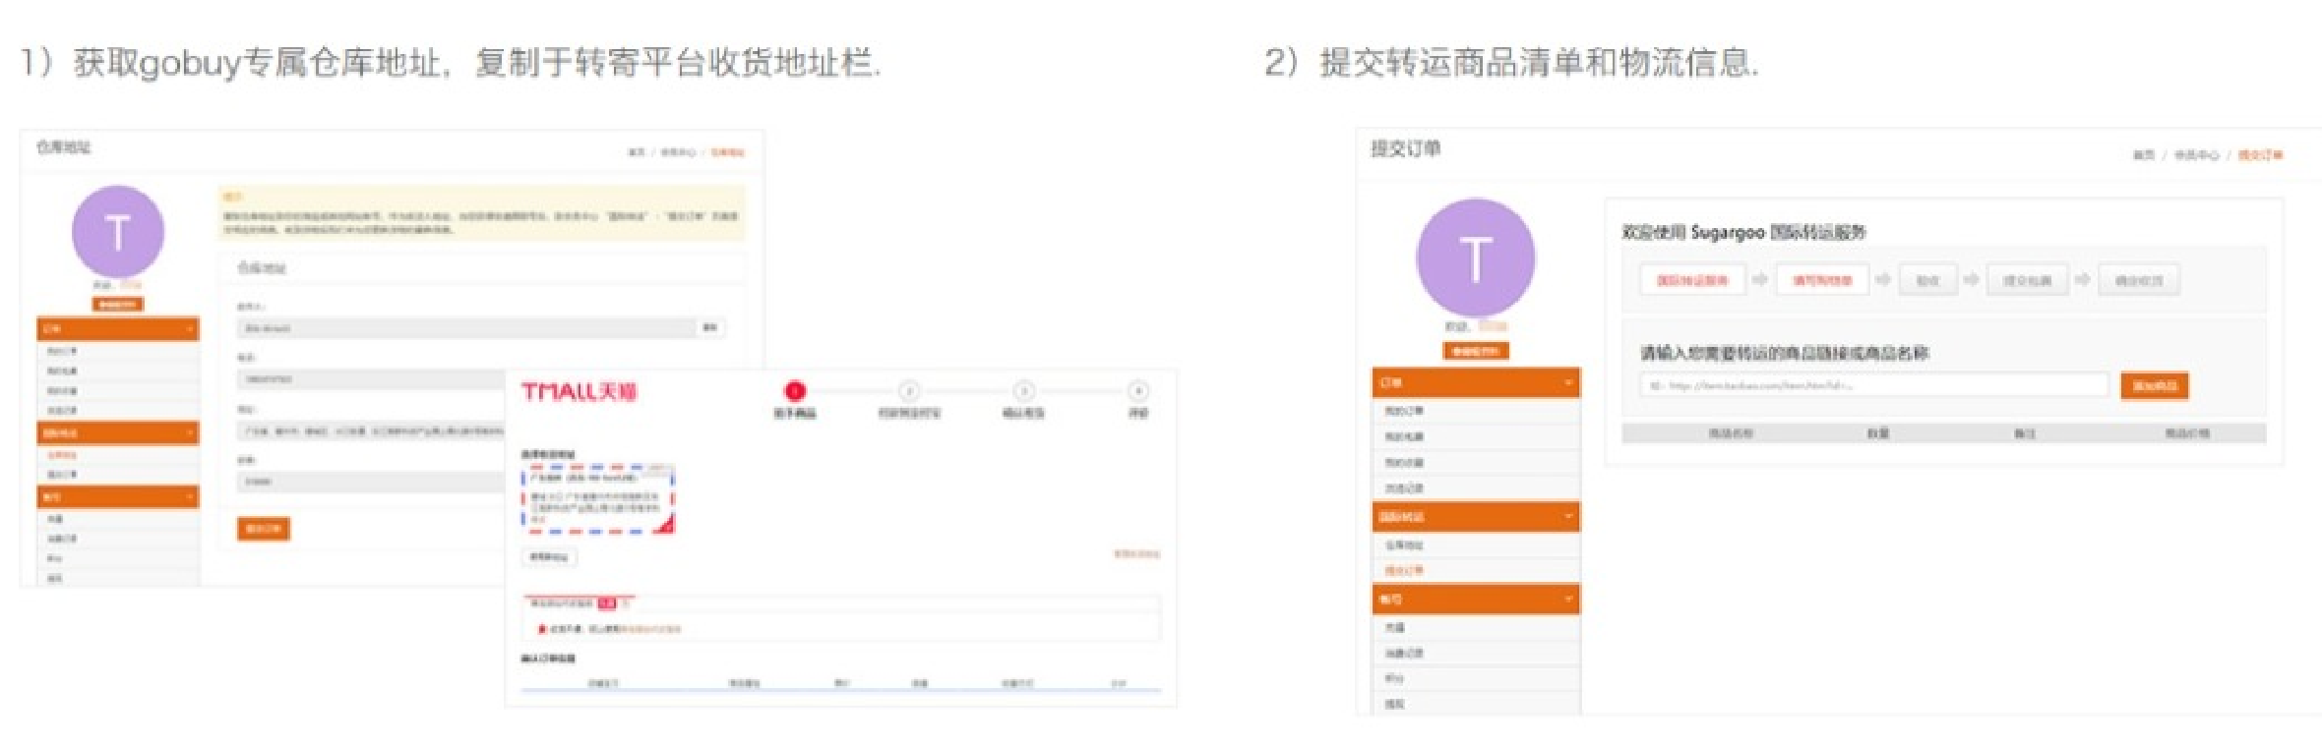Viewport: 2322px width, 745px height.
Task: Click the red step 1 circle in Tmall checkout
Action: [x=795, y=391]
